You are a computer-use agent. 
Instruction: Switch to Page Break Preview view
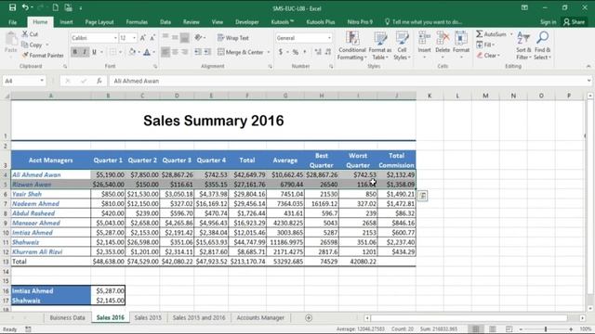(x=509, y=328)
